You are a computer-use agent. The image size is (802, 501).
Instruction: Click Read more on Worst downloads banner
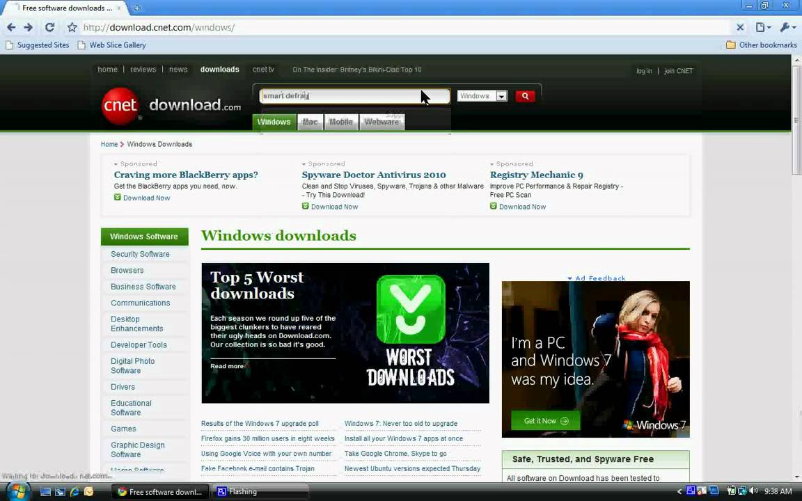tap(227, 366)
